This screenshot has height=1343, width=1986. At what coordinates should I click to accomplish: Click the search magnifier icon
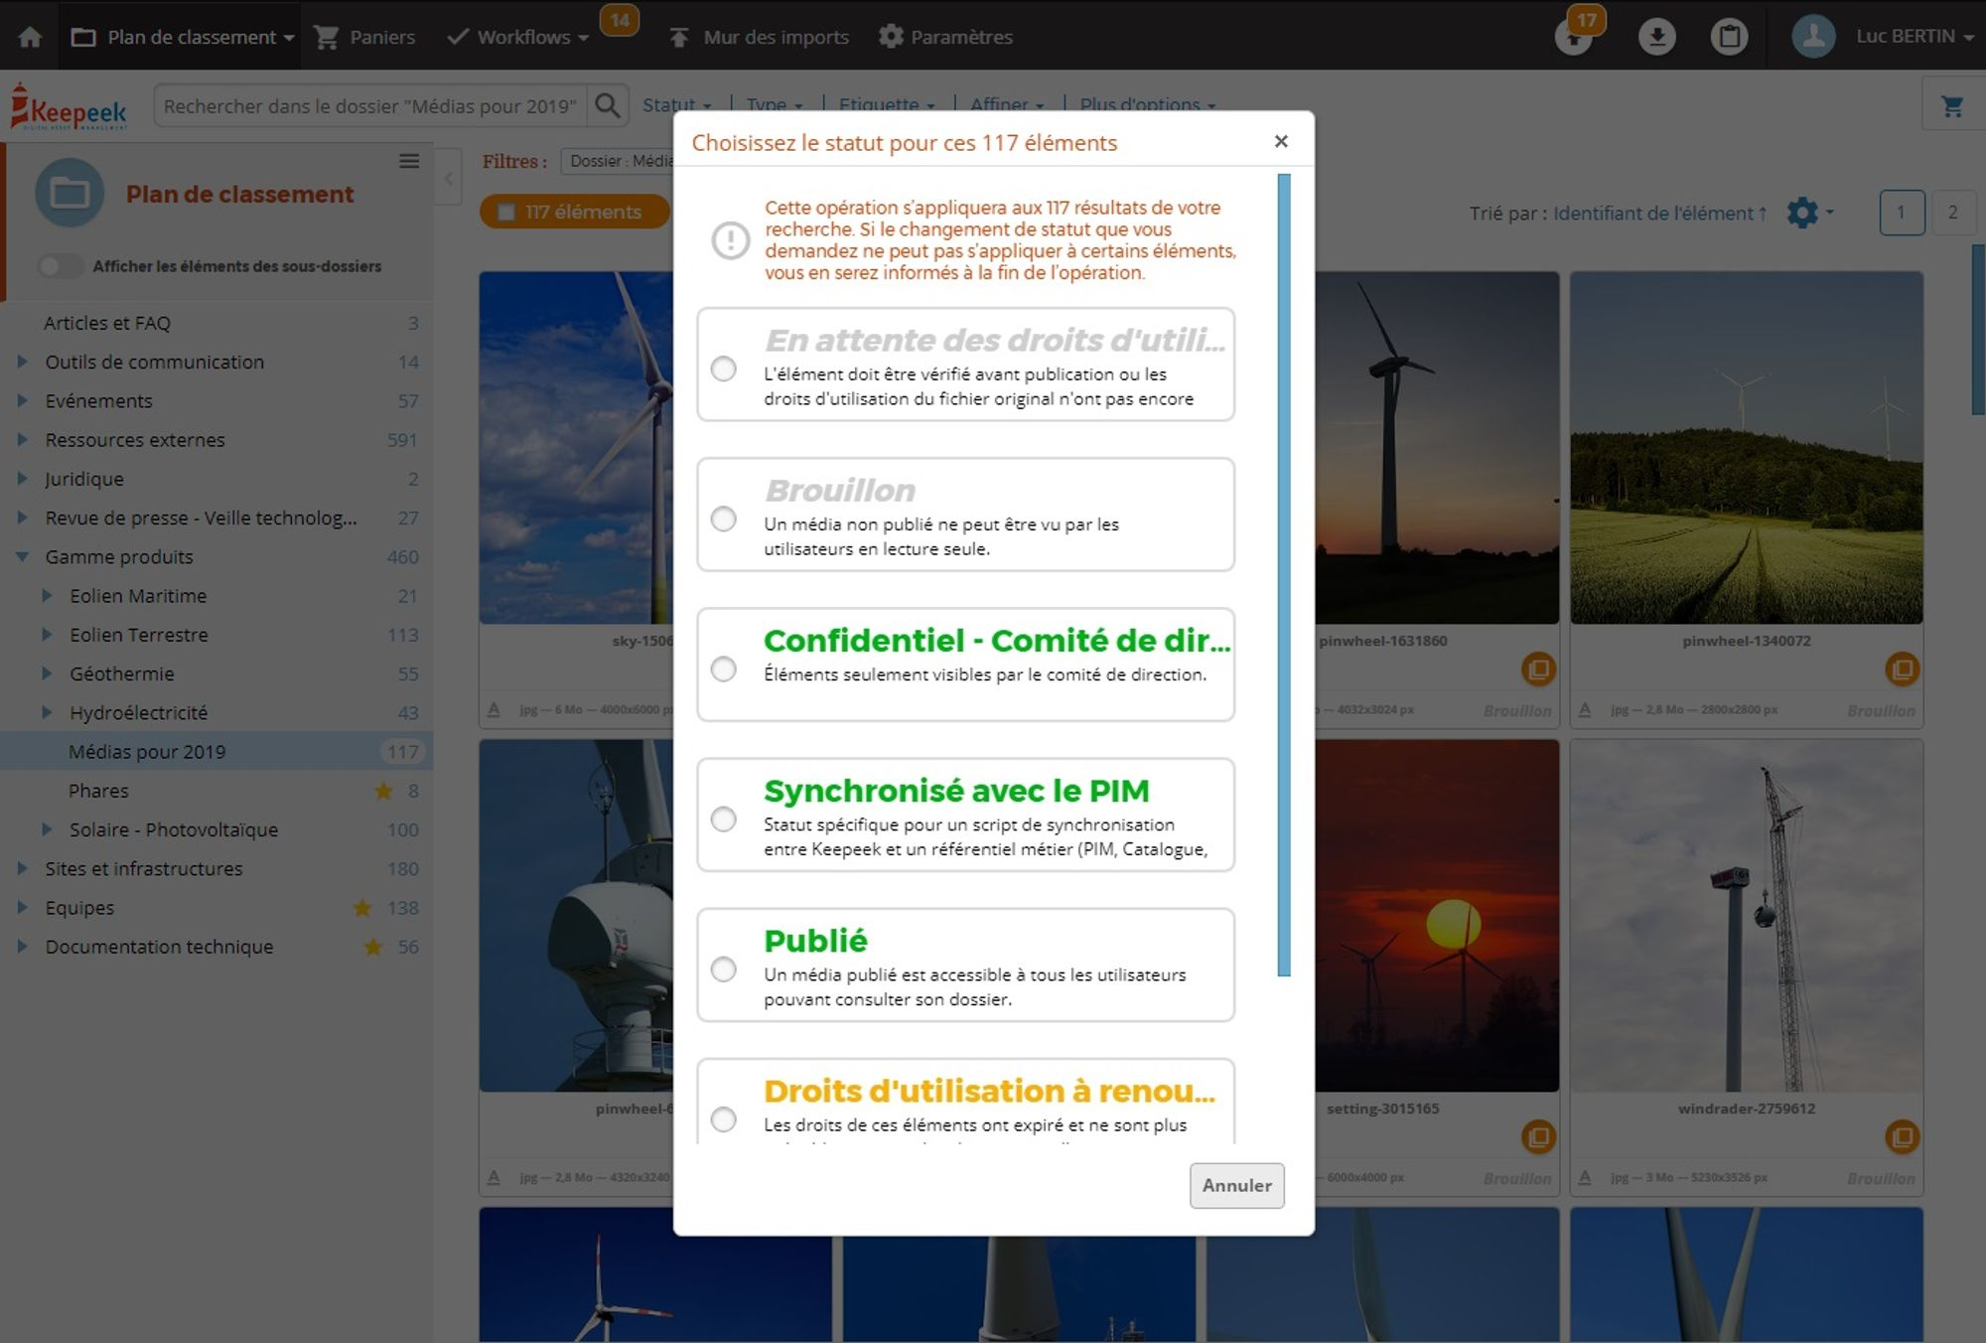(608, 105)
